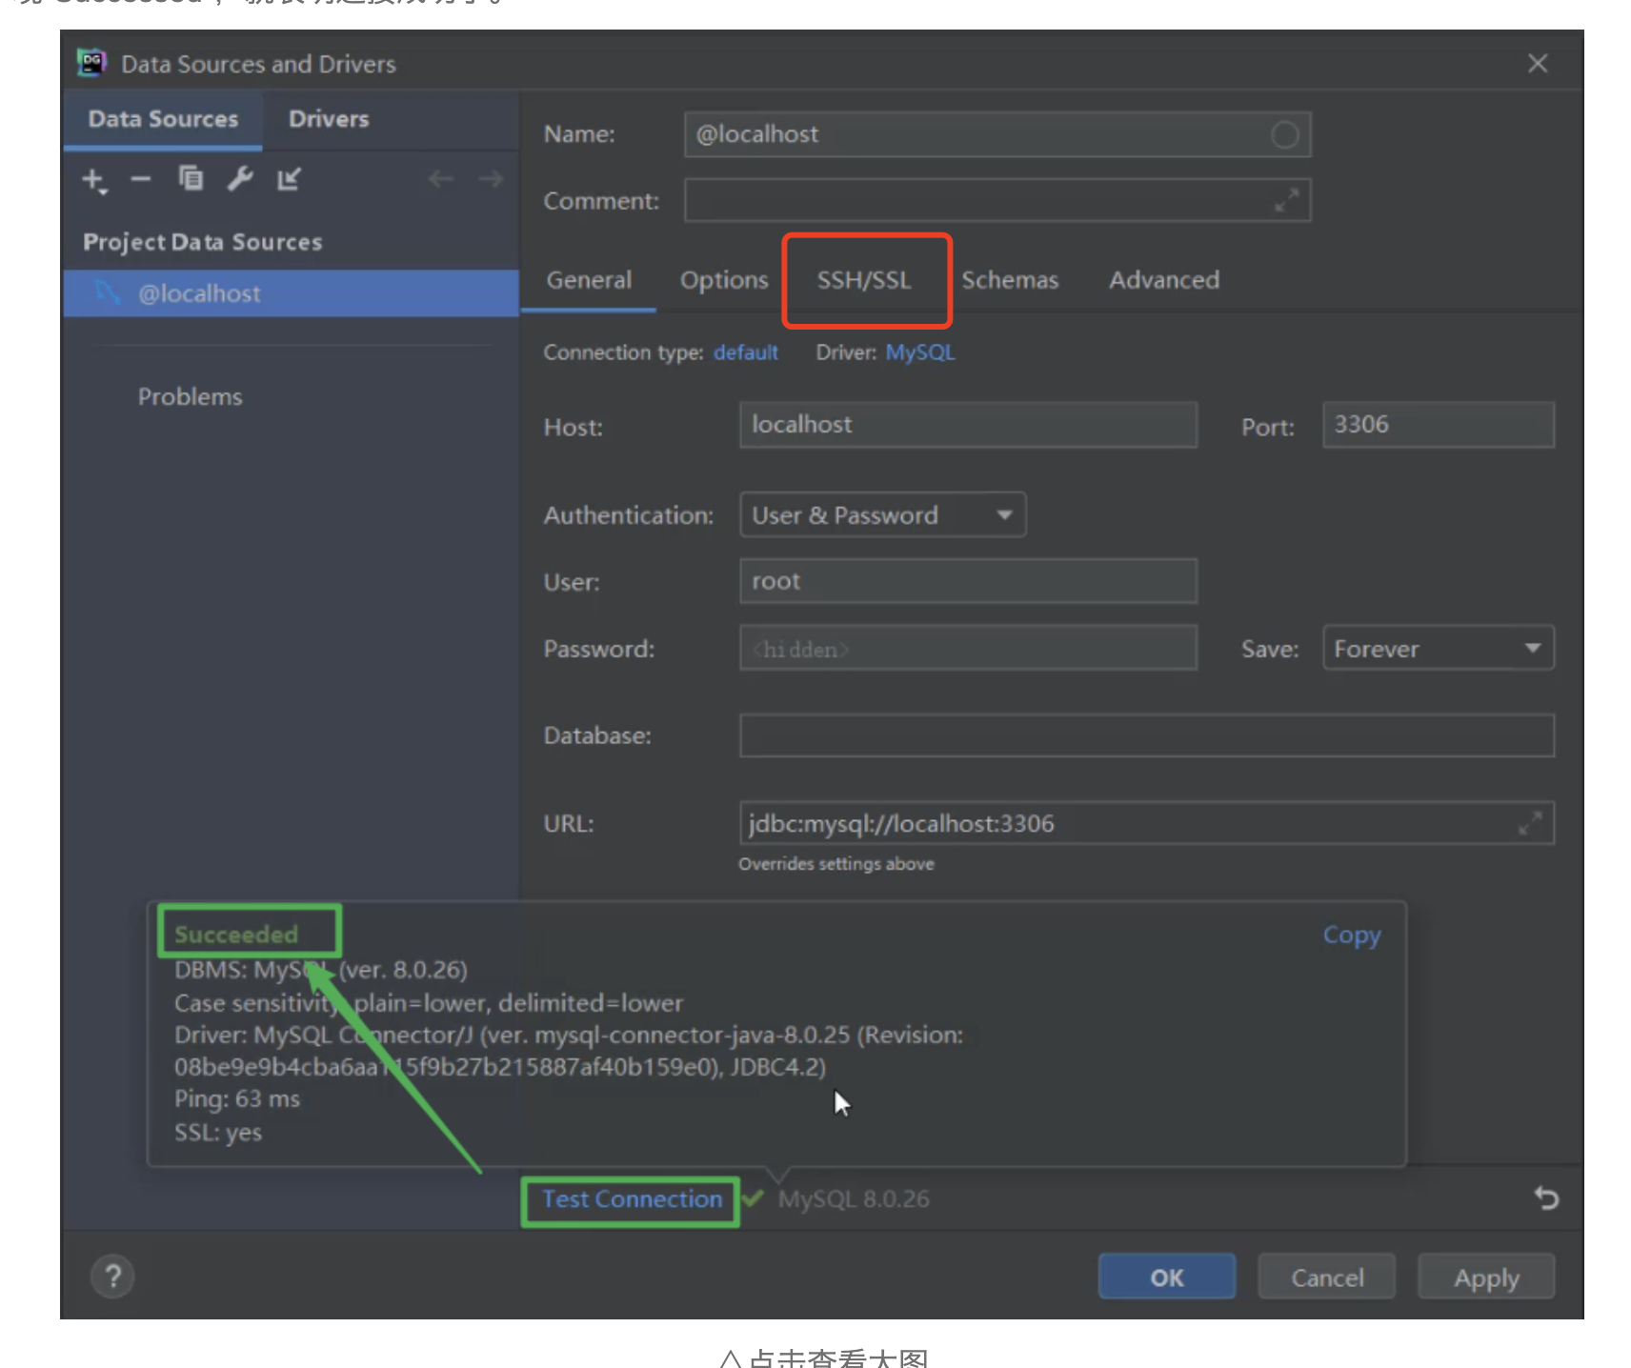Image resolution: width=1631 pixels, height=1368 pixels.
Task: Expand the URL field using its expand icon
Action: tap(1530, 823)
